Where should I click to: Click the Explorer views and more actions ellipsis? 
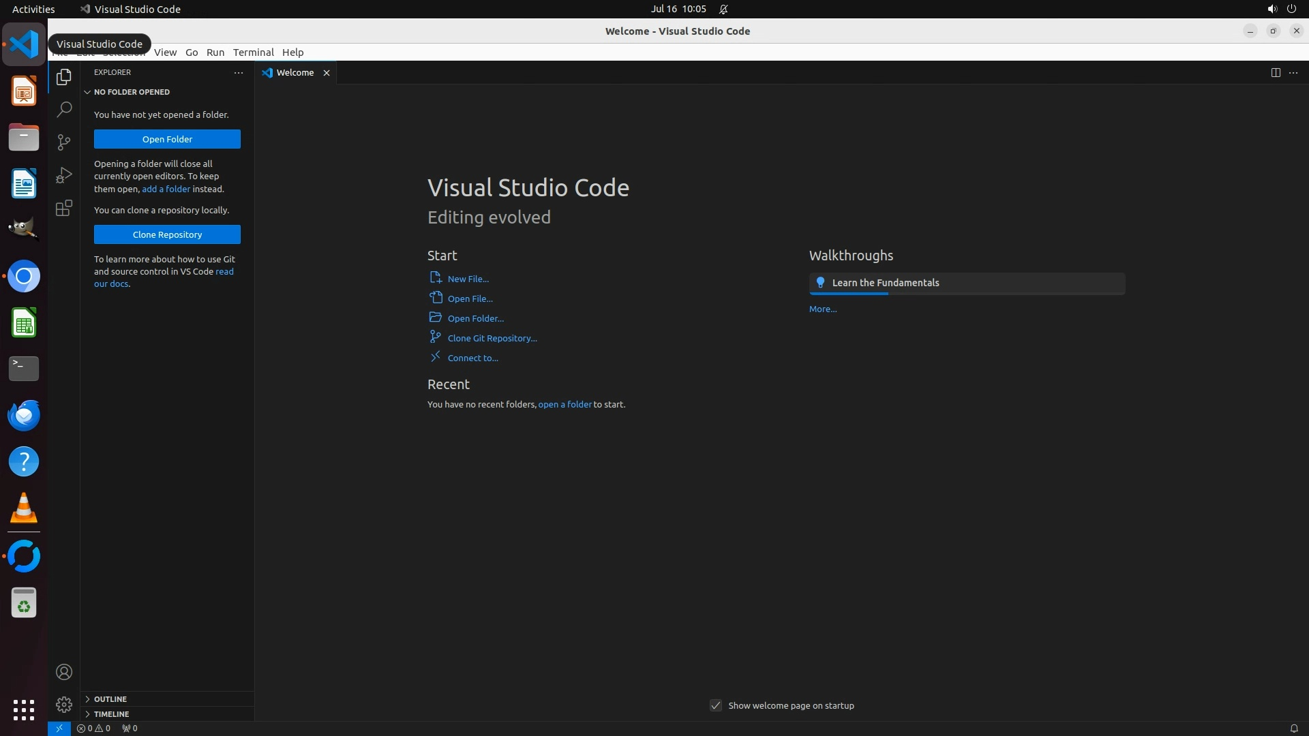tap(239, 72)
